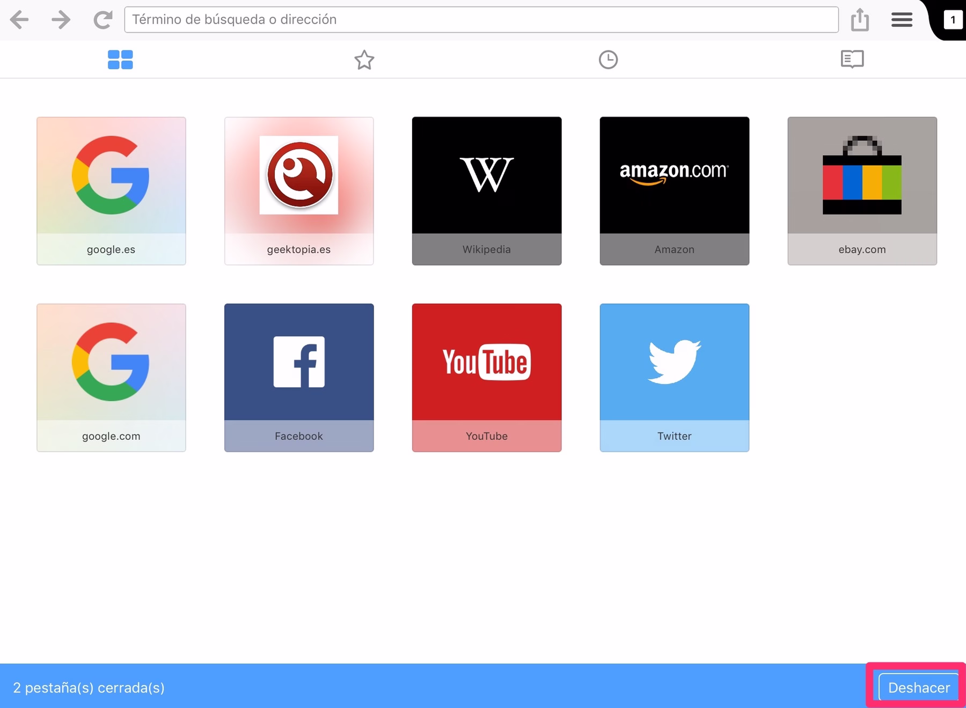Go back with the back arrow
This screenshot has width=966, height=708.
click(x=19, y=20)
